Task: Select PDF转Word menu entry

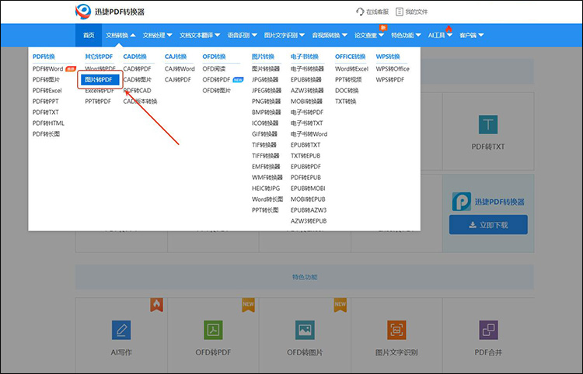Action: click(47, 69)
